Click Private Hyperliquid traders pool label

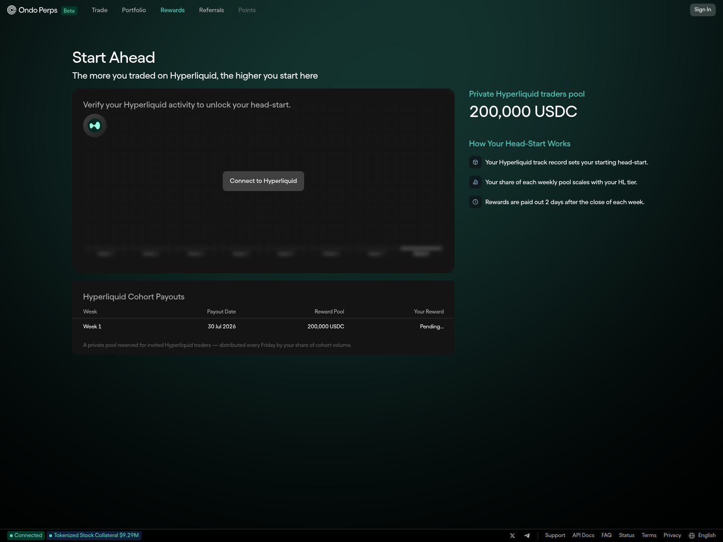coord(527,94)
